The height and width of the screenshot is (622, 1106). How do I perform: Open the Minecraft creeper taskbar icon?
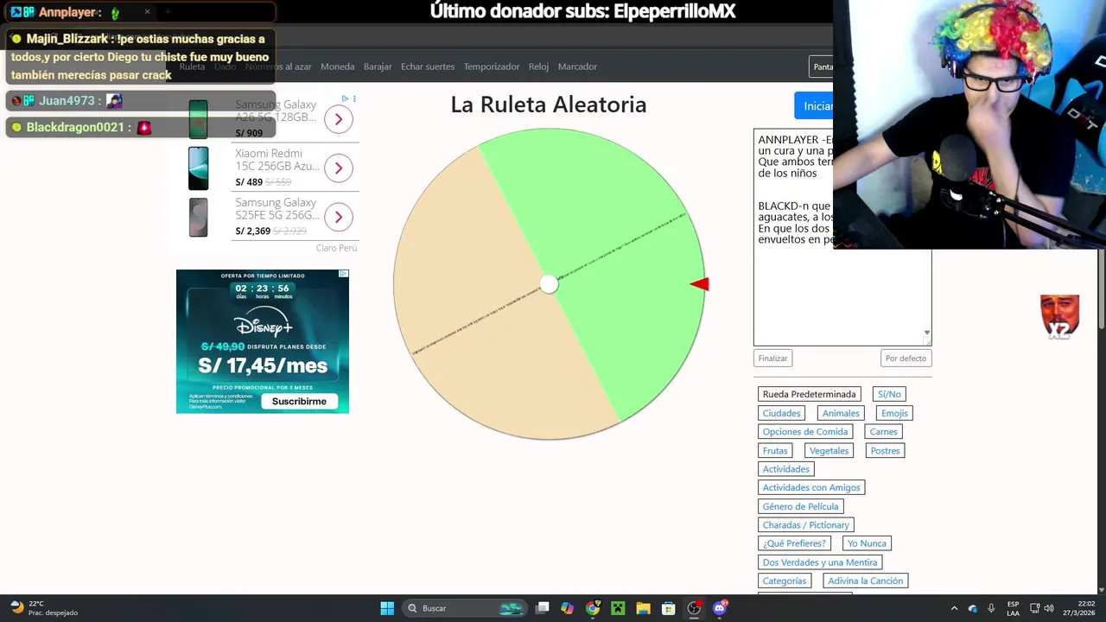pyautogui.click(x=618, y=608)
